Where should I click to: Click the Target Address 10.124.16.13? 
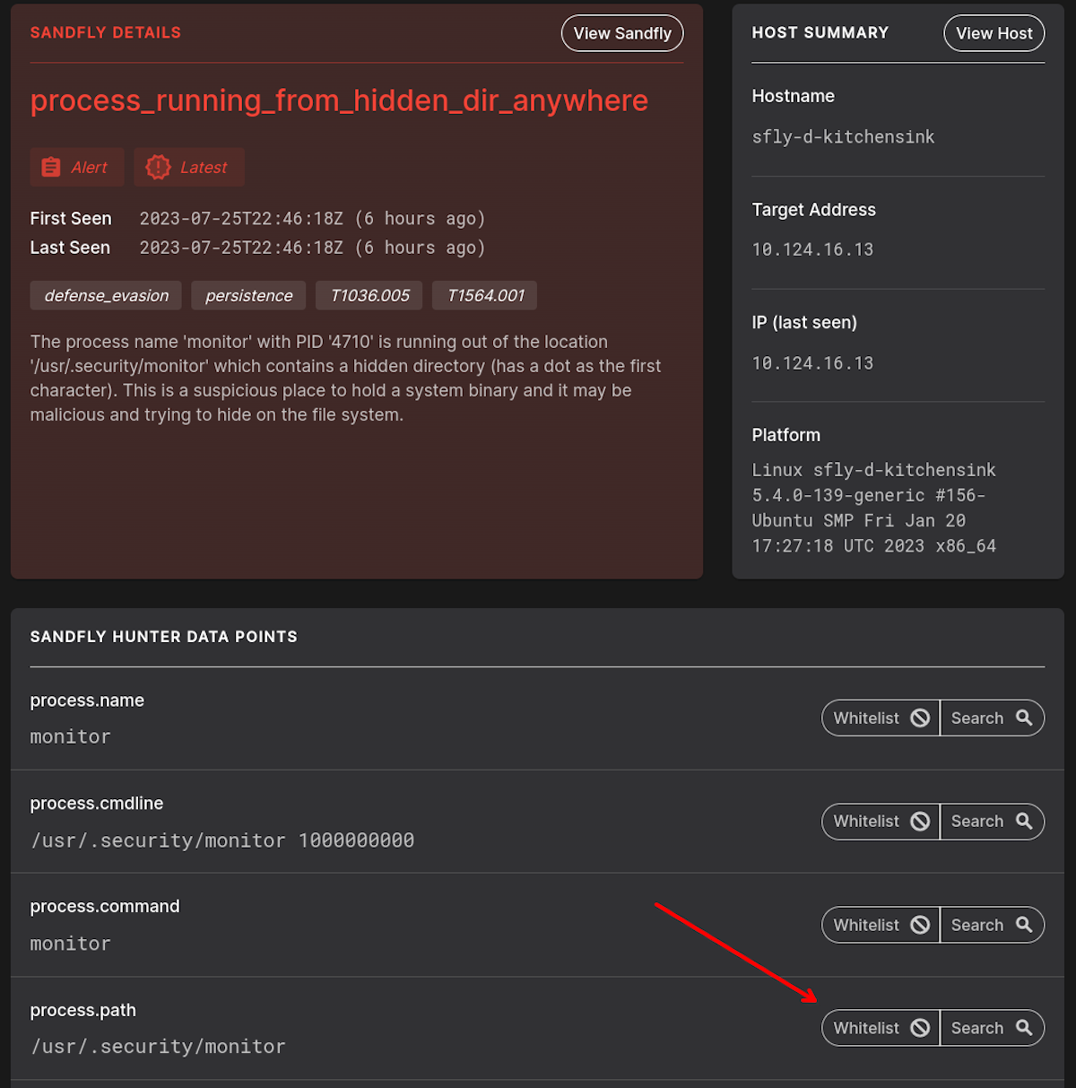coord(812,249)
